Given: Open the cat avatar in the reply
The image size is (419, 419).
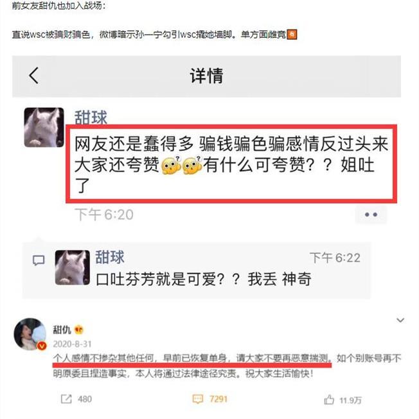Looking at the screenshot, I should (73, 267).
